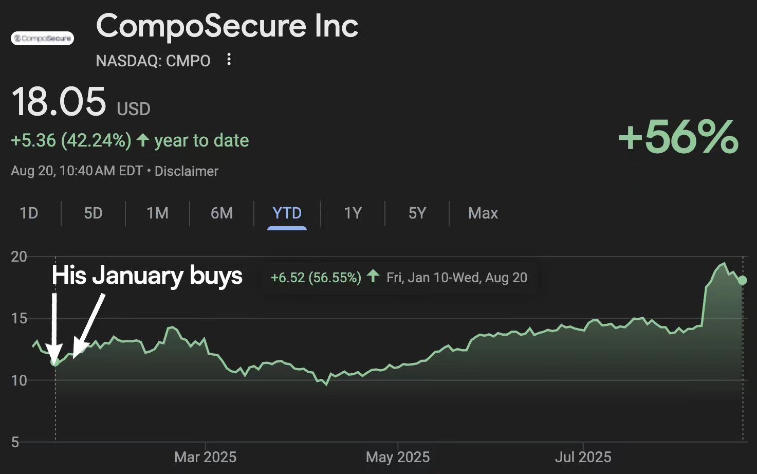Select the 1D time range tab

point(29,213)
